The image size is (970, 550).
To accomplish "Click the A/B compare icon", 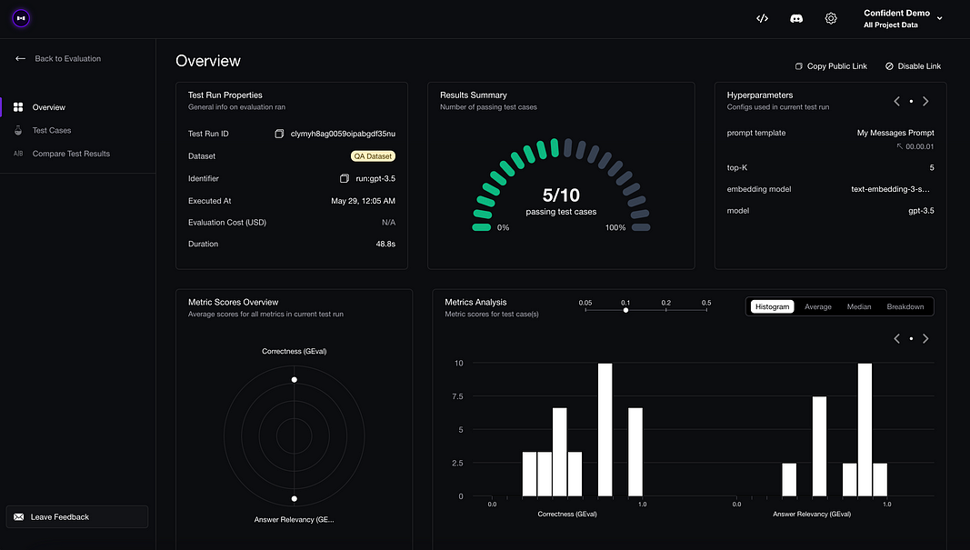I will click(x=18, y=154).
